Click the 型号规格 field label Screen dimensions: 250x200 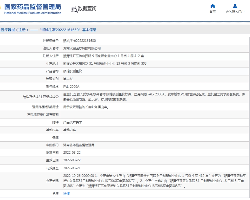pyautogui.click(x=52, y=87)
